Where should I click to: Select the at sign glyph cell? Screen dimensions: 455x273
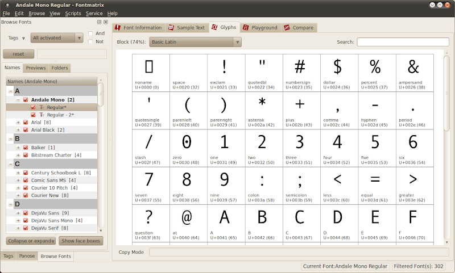[188, 222]
